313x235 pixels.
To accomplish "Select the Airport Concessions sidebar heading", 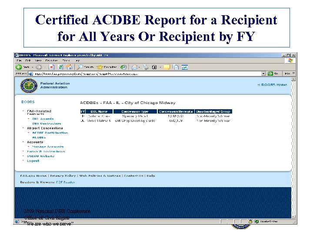I will 45,128.
